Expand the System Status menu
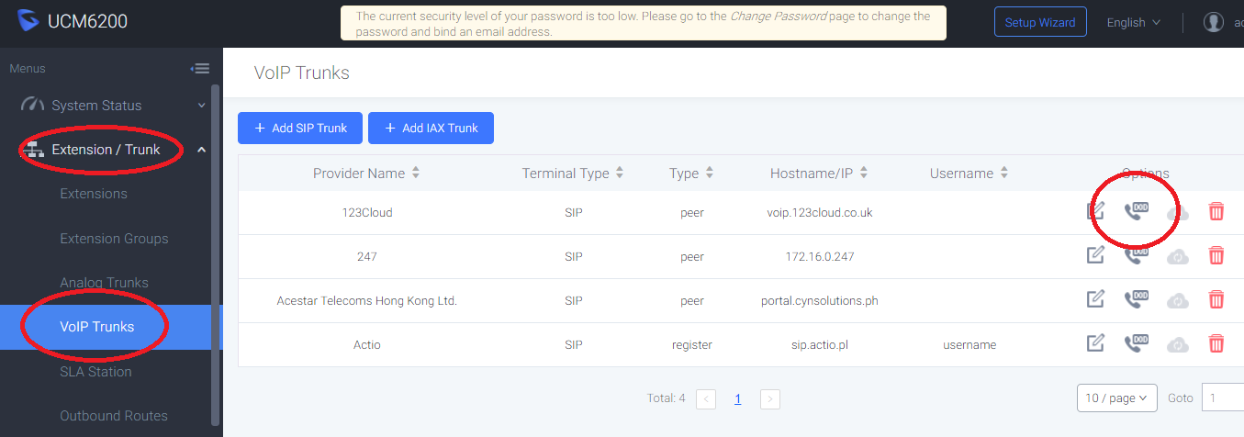Image resolution: width=1244 pixels, height=437 pixels. click(110, 106)
